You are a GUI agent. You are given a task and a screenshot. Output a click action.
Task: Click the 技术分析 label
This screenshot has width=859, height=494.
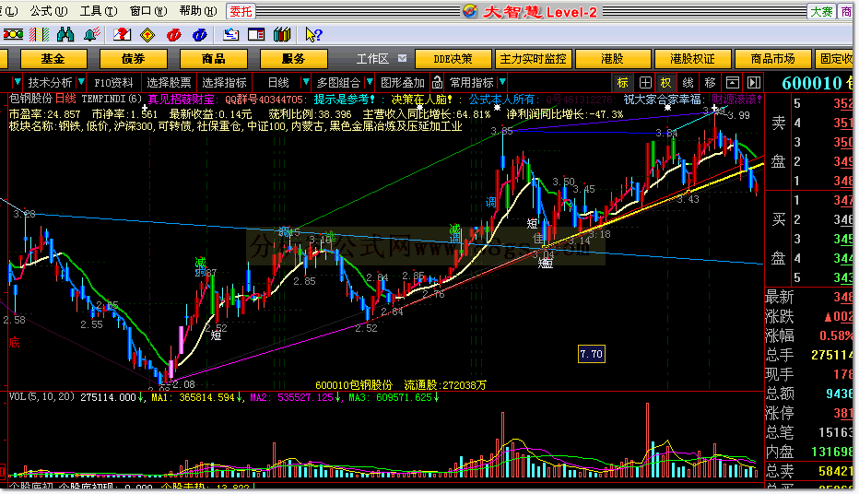(50, 83)
